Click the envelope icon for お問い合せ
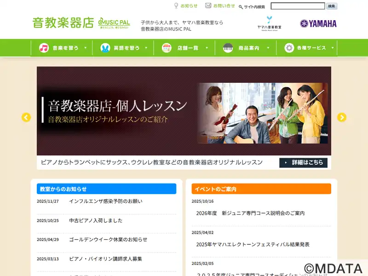 (x=208, y=6)
